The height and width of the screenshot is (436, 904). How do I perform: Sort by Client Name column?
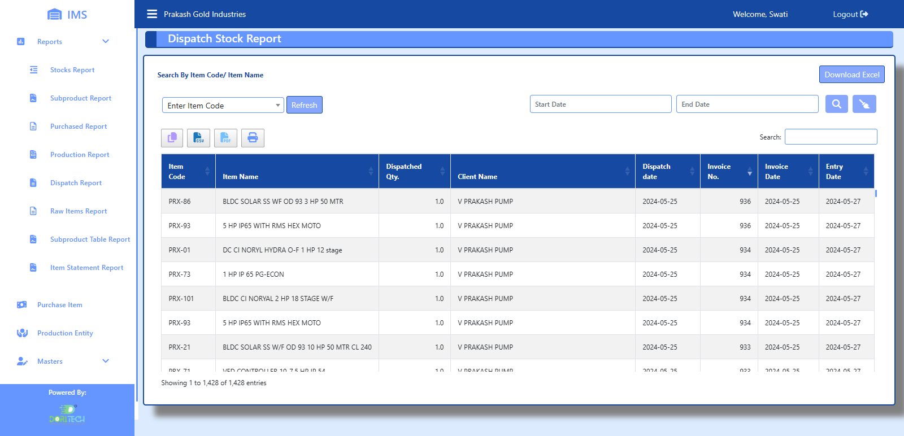[543, 171]
